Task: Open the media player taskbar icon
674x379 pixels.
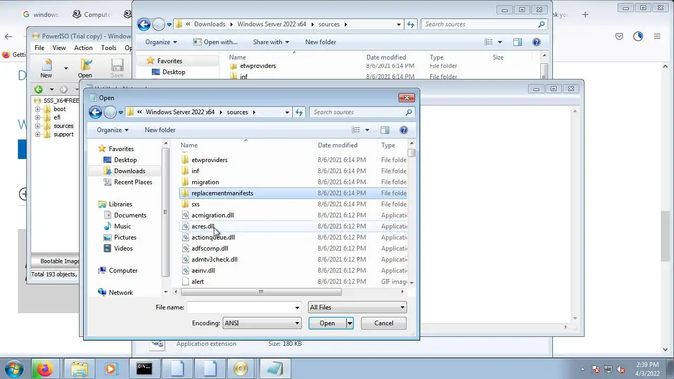Action: coord(111,369)
